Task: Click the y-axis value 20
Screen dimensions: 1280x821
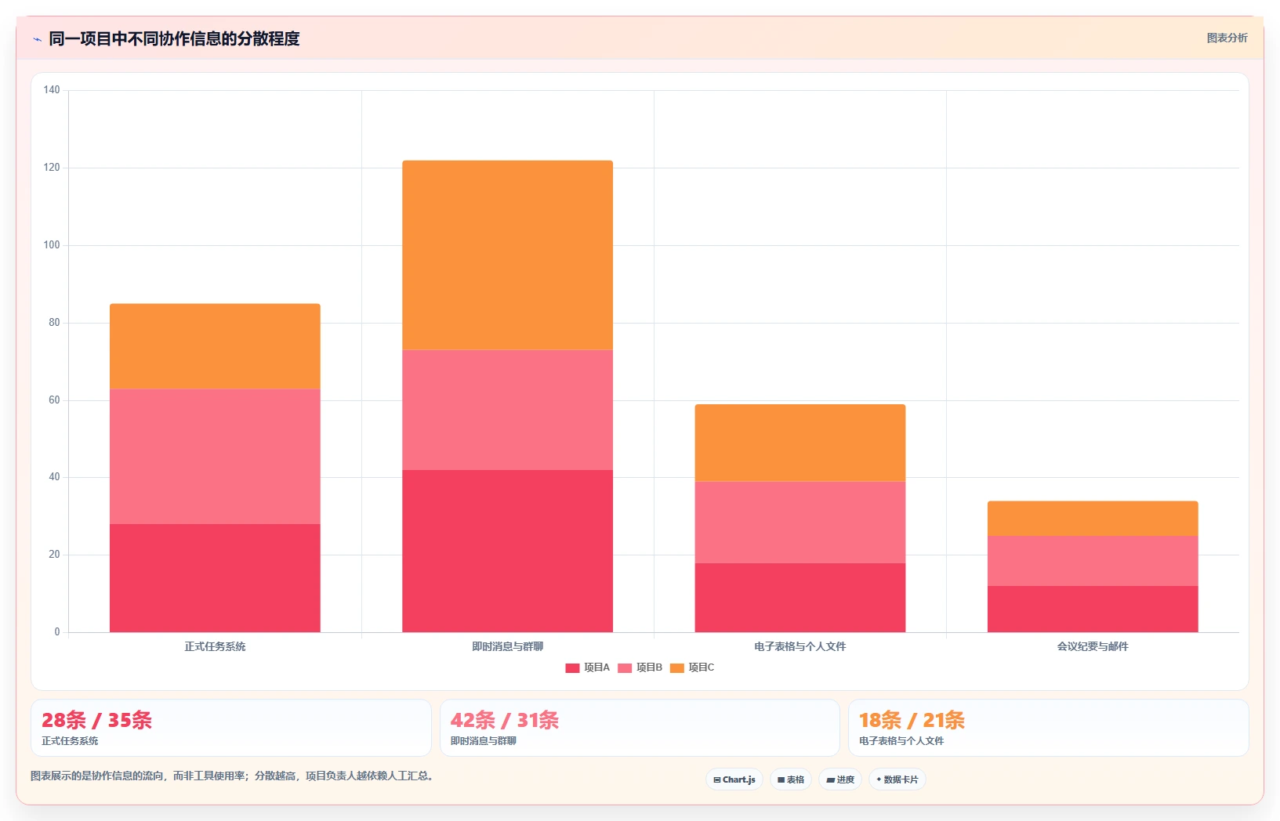Action: (x=54, y=555)
